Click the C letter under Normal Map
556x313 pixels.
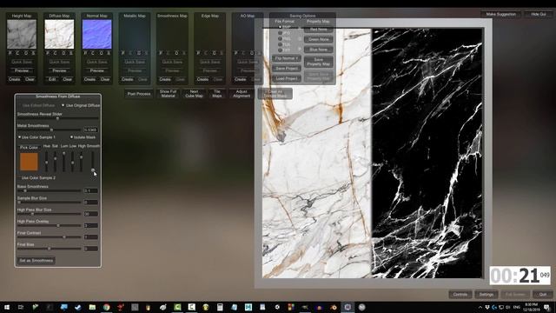pyautogui.click(x=93, y=53)
